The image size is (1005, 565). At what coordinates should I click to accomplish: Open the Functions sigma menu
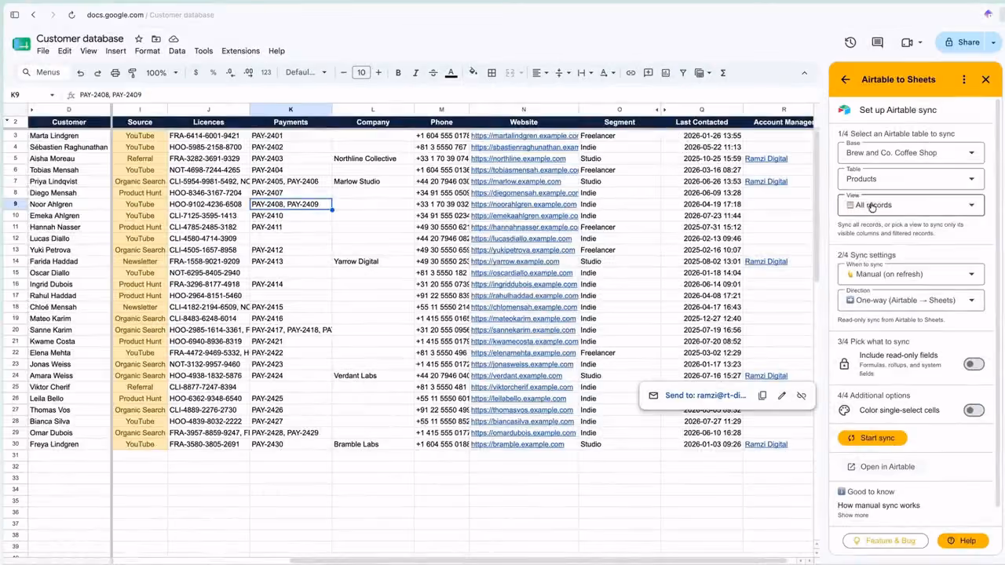tap(722, 73)
